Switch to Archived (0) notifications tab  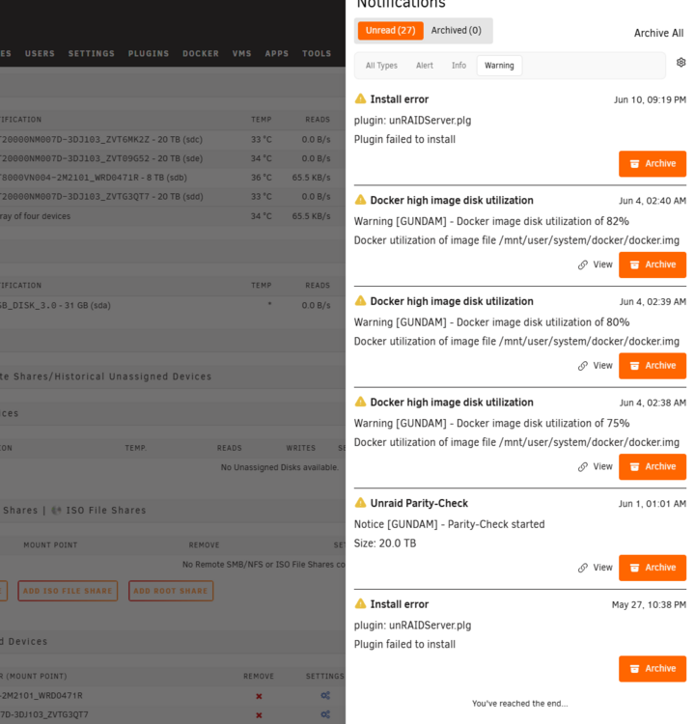pos(456,31)
